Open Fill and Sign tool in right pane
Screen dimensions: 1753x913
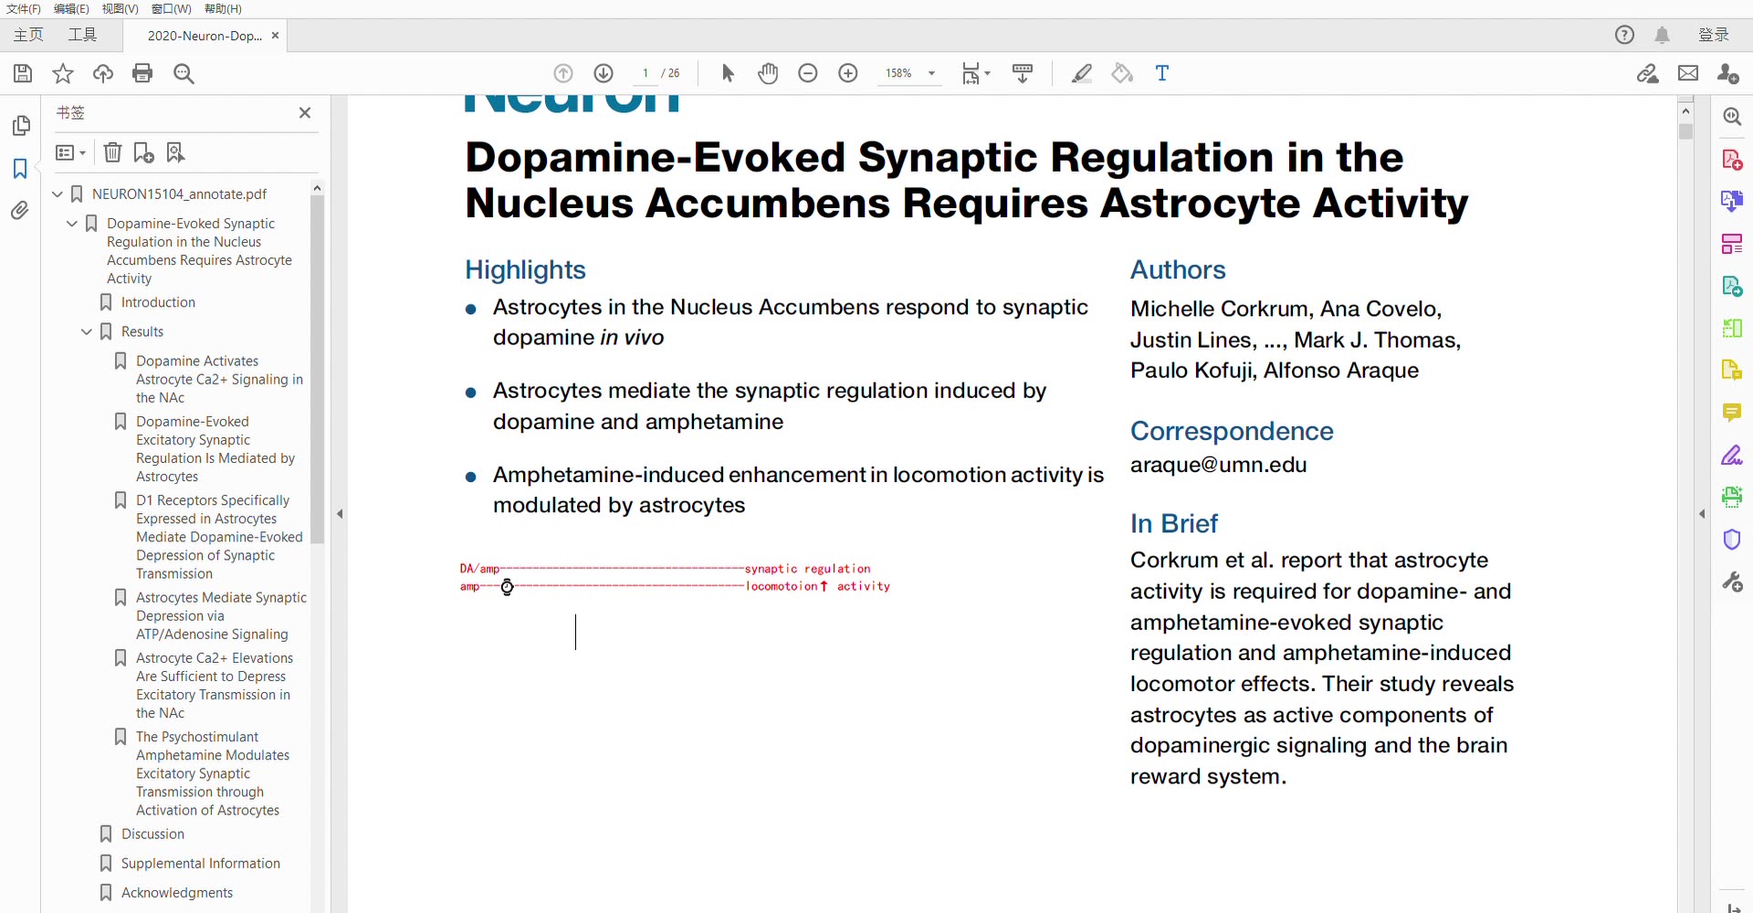1732,455
